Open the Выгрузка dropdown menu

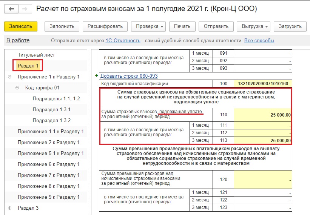pyautogui.click(x=253, y=26)
